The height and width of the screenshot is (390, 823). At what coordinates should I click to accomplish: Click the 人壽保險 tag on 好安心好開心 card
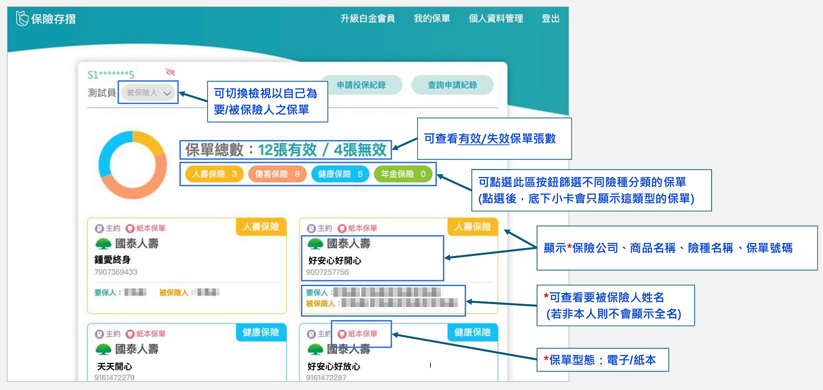tap(473, 227)
